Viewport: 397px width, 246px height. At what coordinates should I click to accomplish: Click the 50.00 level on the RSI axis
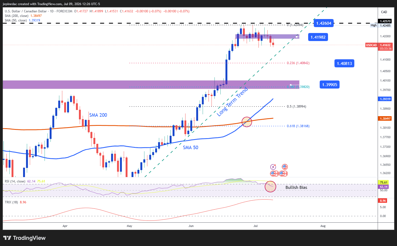pyautogui.click(x=384, y=190)
